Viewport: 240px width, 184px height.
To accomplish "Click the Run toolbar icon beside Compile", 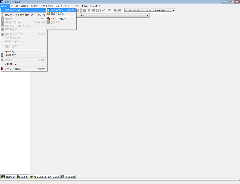I will (89, 10).
